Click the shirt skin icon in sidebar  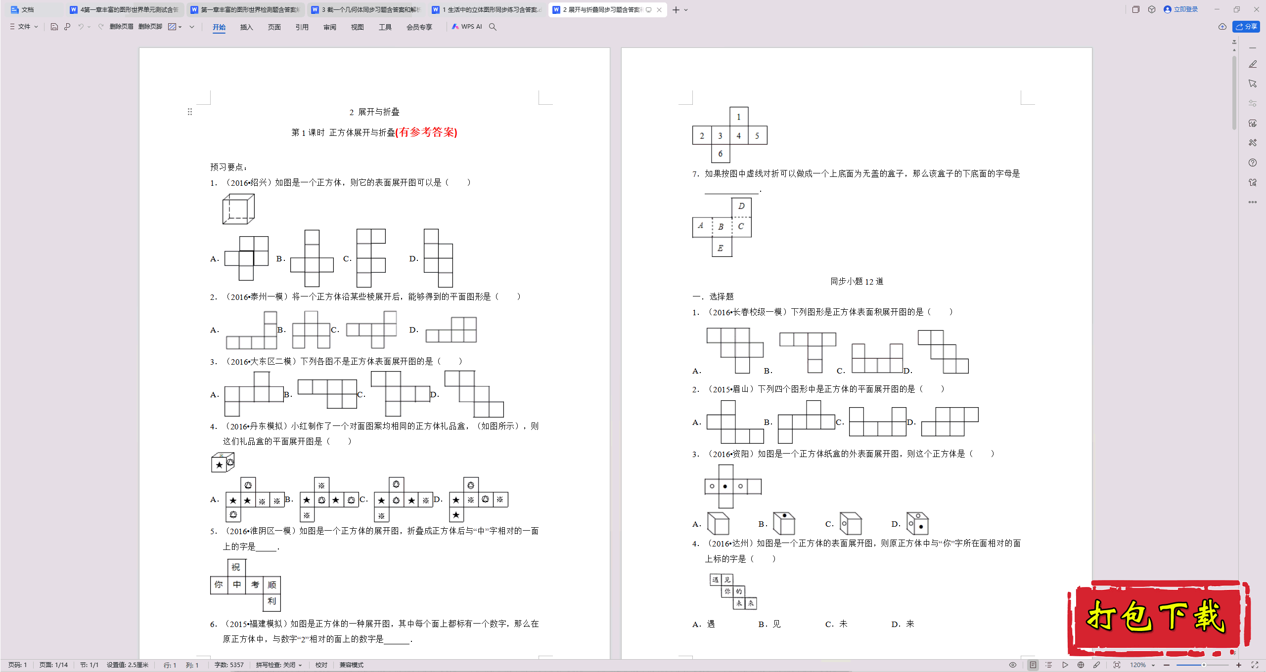click(1253, 182)
